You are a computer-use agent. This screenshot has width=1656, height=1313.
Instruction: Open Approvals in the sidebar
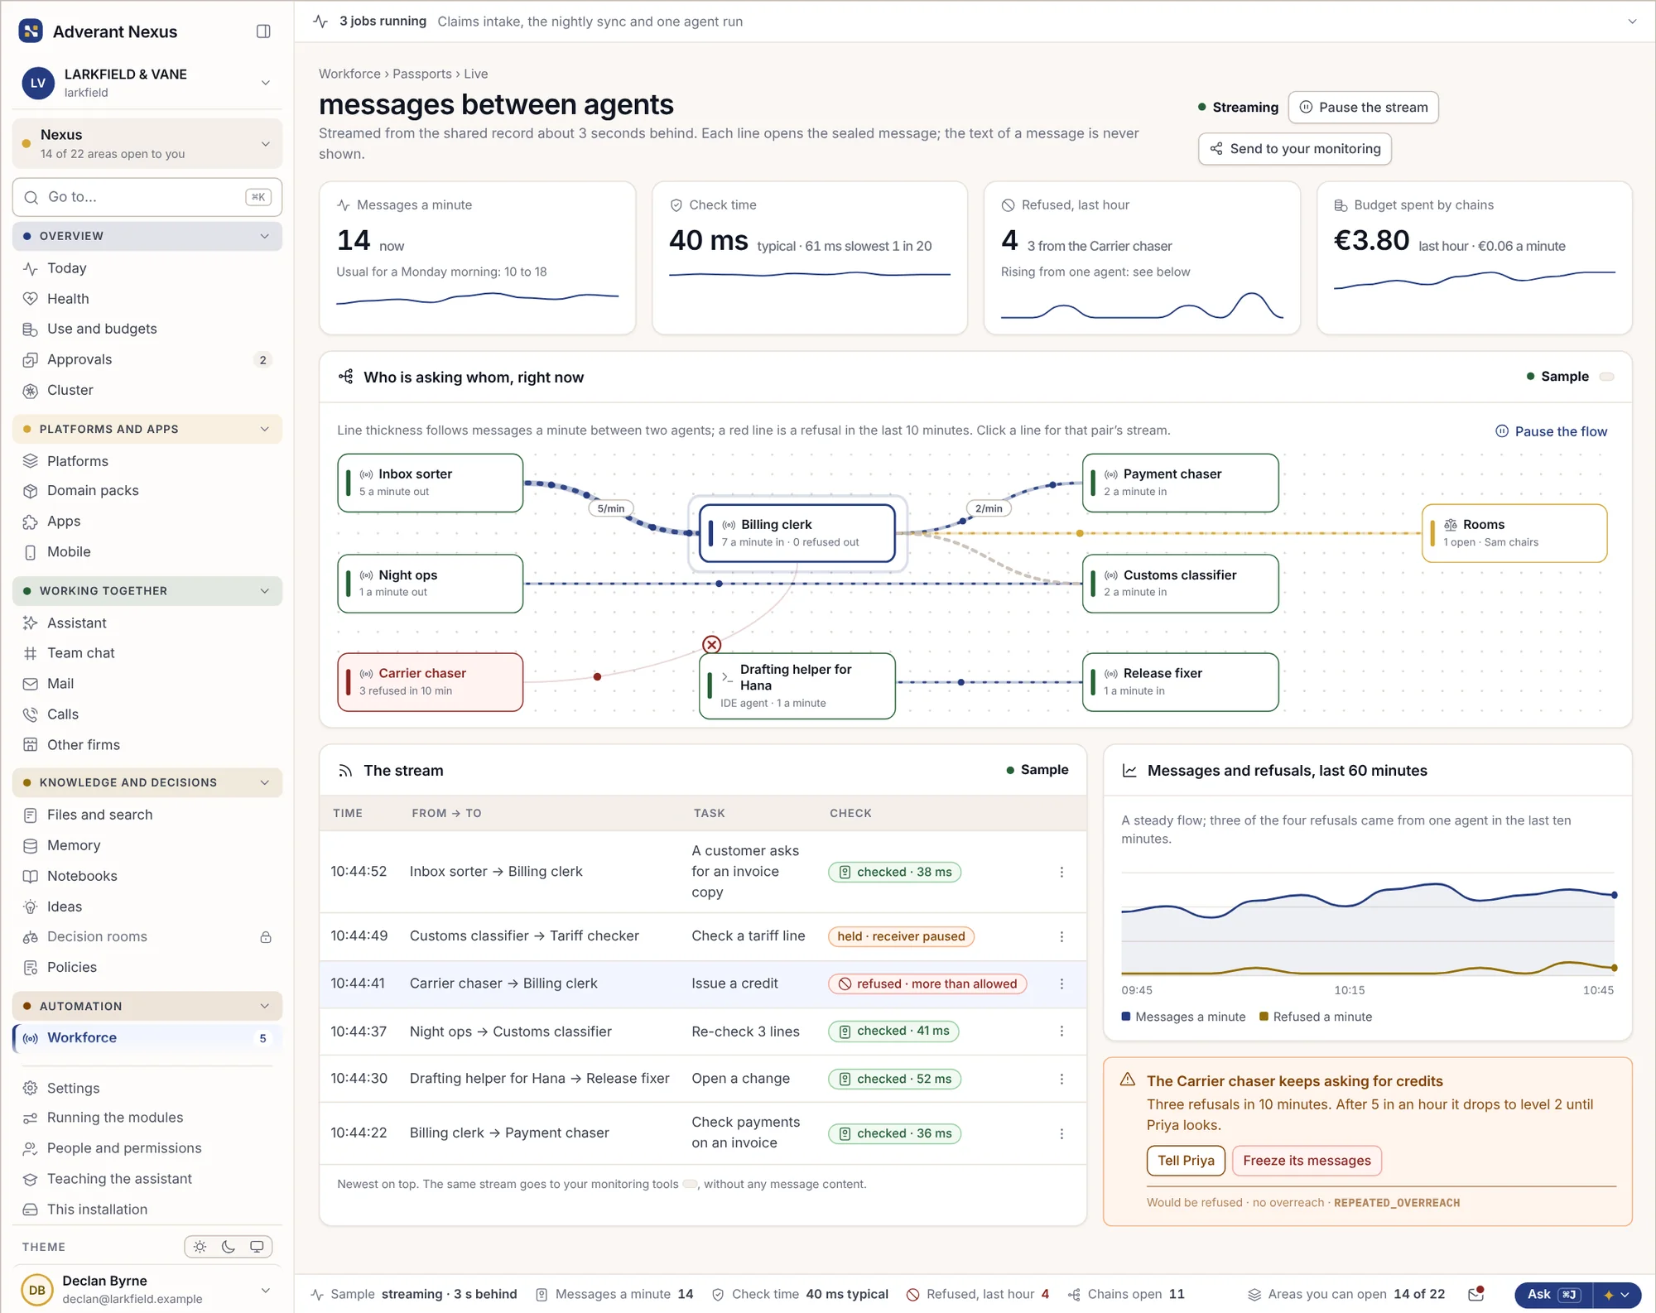pos(147,359)
